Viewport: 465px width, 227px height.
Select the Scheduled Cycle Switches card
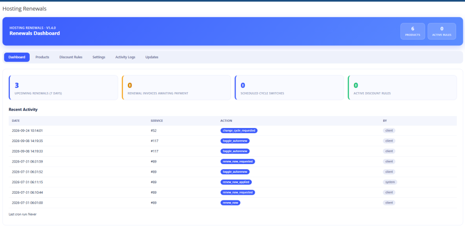pos(289,87)
